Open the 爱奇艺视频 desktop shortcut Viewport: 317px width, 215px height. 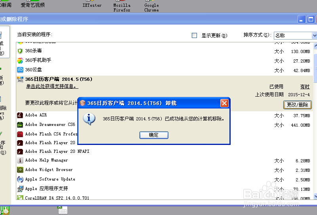coord(32,4)
